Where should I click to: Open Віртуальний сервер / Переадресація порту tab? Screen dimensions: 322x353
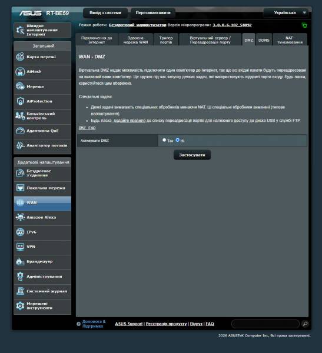click(x=210, y=40)
